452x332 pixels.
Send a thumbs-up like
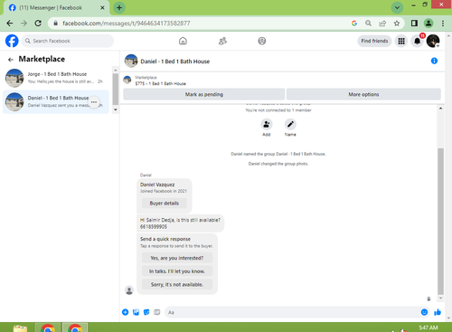[438, 312]
